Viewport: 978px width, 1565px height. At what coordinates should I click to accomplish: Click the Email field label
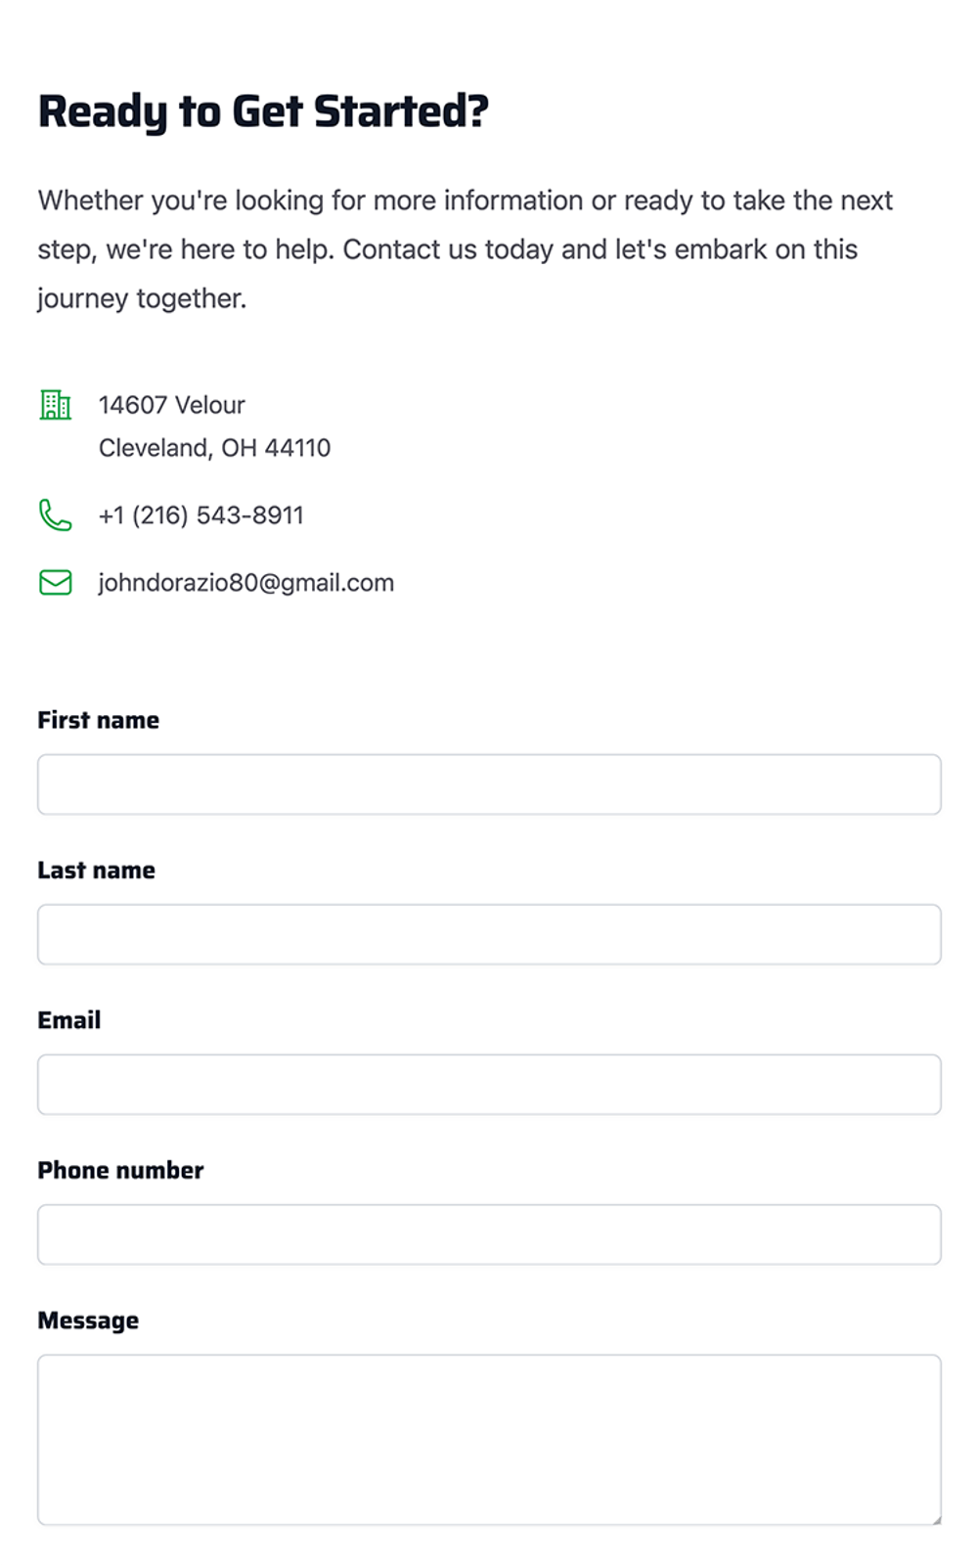[69, 1020]
